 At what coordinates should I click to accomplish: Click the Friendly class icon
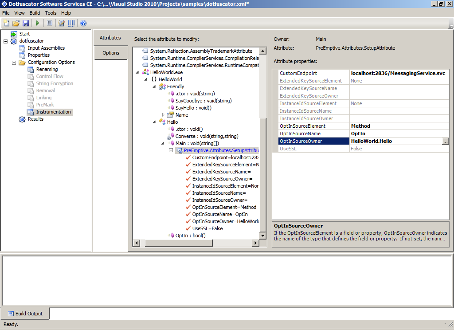162,86
